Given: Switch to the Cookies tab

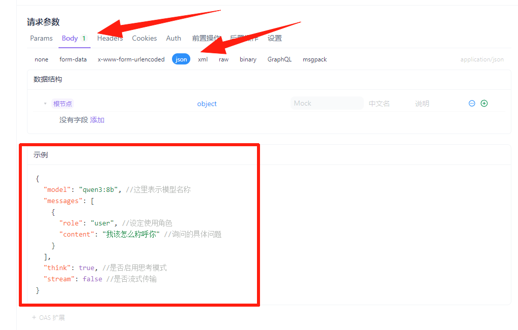Looking at the screenshot, I should point(145,38).
